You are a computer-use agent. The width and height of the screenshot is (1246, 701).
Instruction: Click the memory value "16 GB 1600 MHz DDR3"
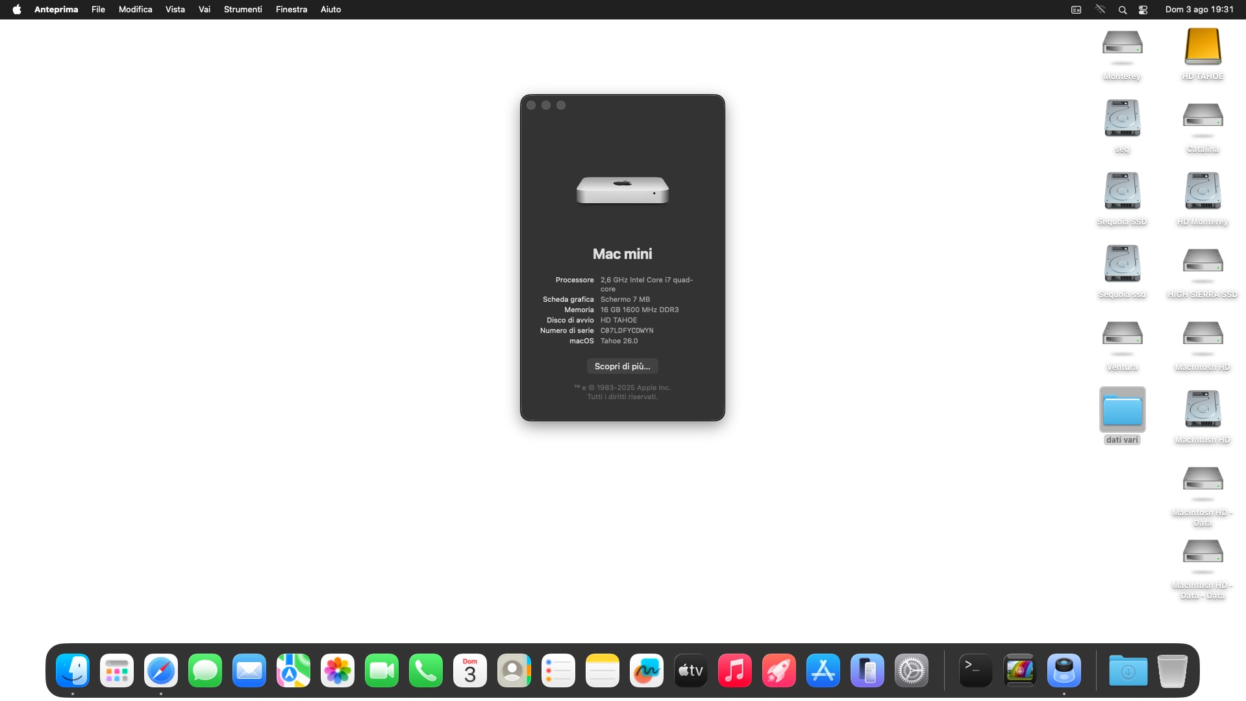[640, 310]
